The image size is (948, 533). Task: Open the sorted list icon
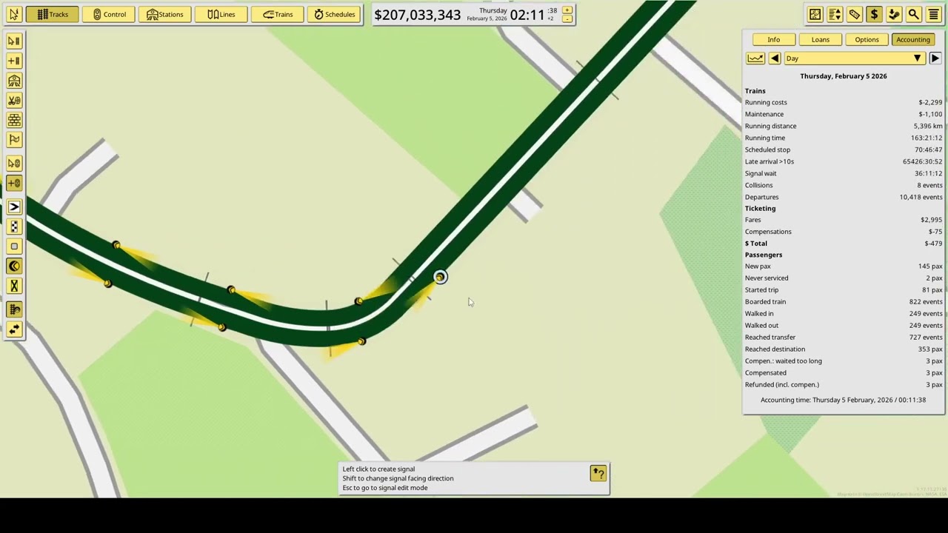835,14
